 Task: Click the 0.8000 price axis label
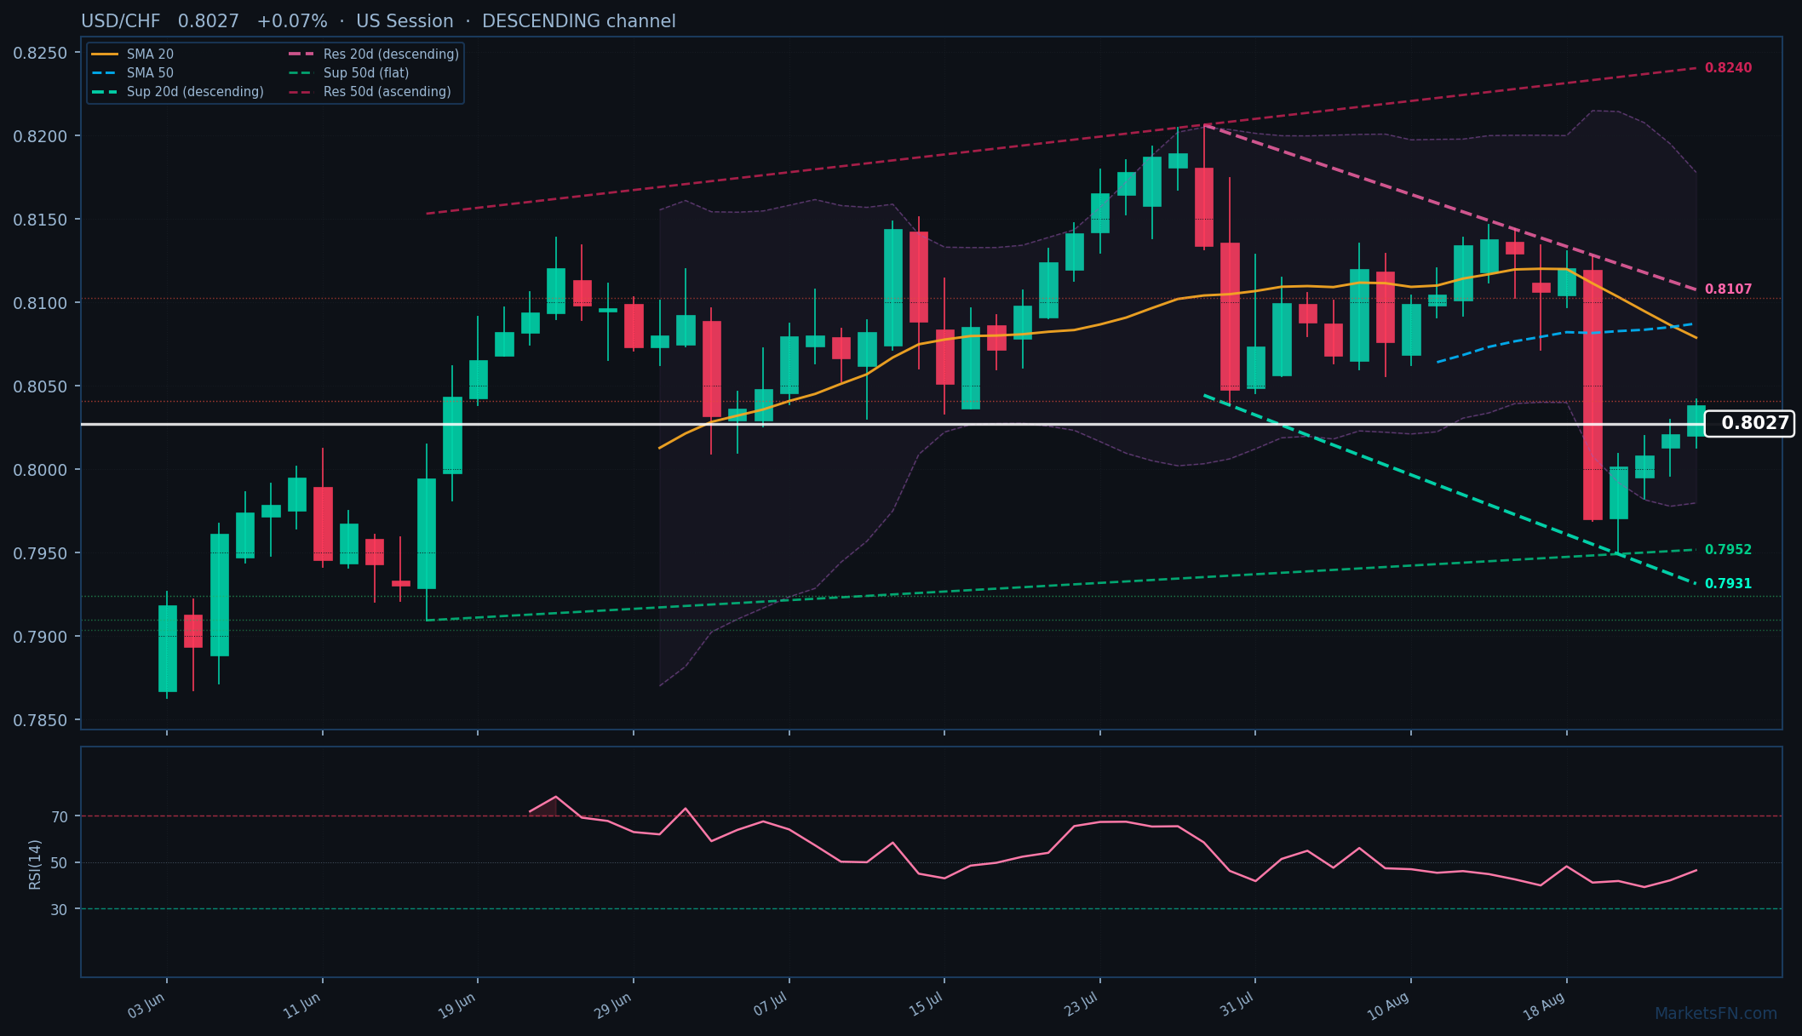point(40,471)
